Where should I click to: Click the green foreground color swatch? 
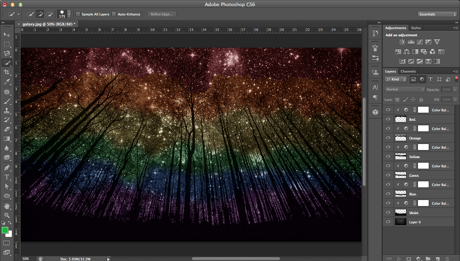(5, 230)
